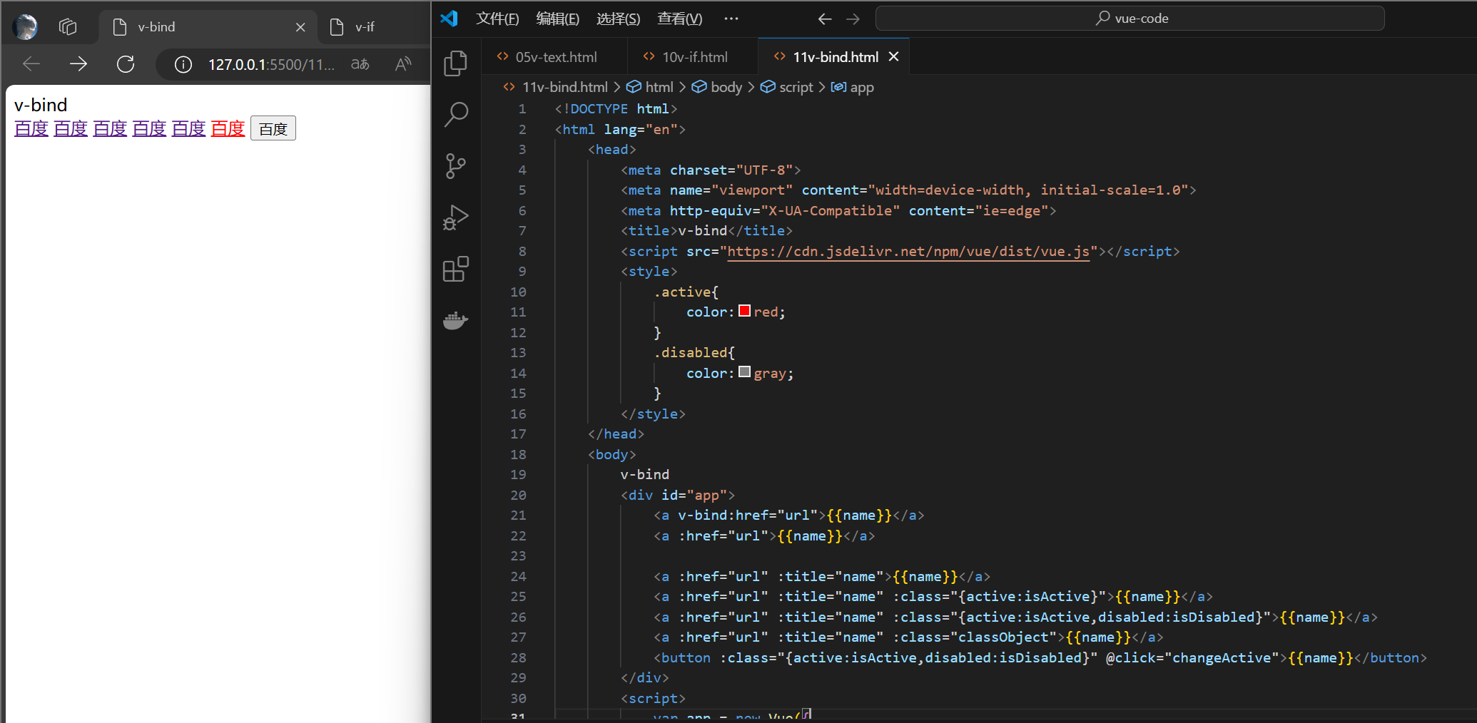
Task: Open the overflow menu with three dots
Action: 731,19
